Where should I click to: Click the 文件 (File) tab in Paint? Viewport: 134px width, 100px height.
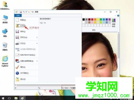(18, 16)
